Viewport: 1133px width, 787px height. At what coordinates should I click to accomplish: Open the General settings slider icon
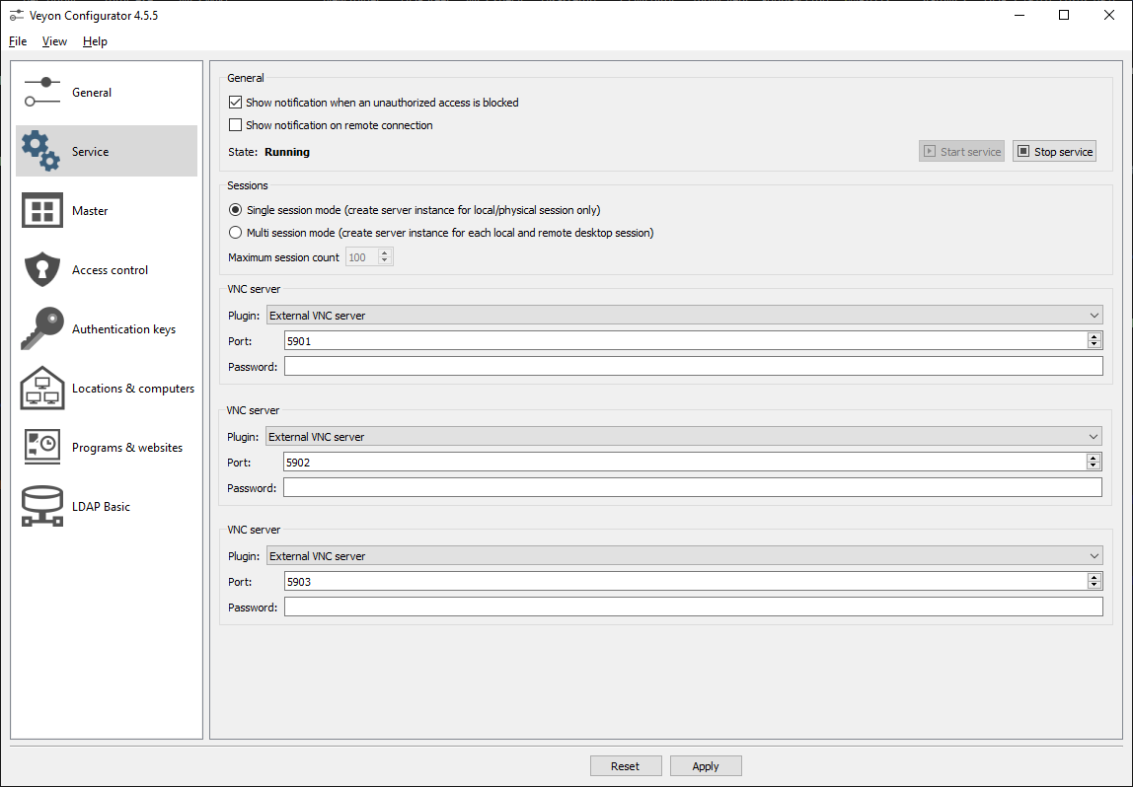pos(41,93)
